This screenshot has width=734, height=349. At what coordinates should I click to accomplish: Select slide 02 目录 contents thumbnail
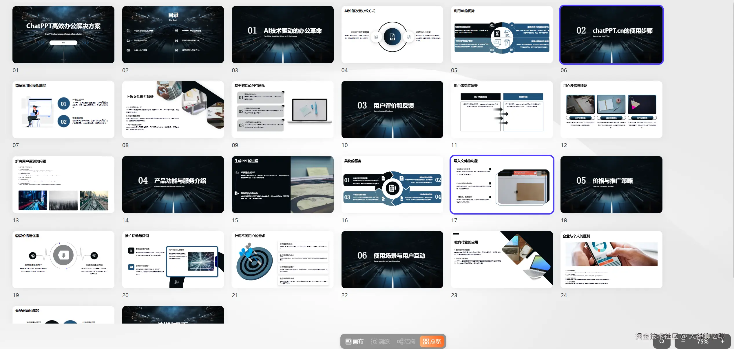coord(173,35)
